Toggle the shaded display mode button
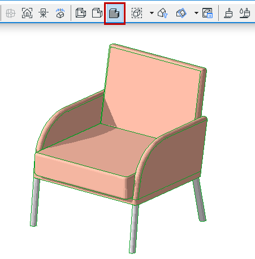 [115, 14]
